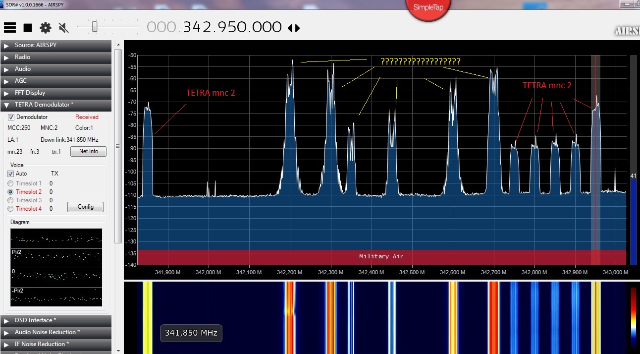Image resolution: width=640 pixels, height=354 pixels.
Task: Click the 342,600 M axis label
Action: (453, 272)
